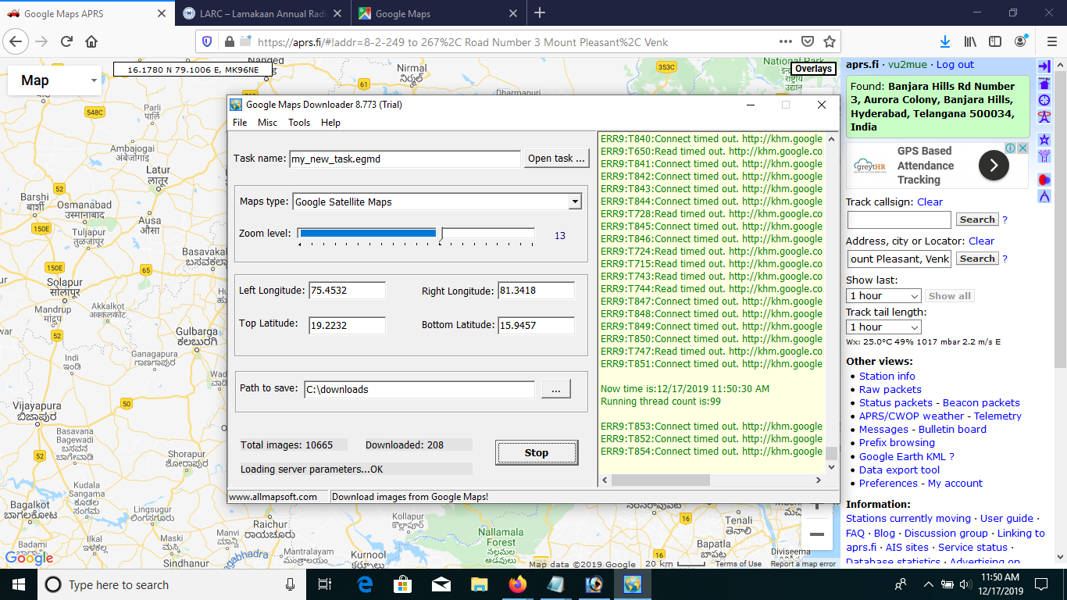Open the Raw packets link
1067x600 pixels.
point(890,389)
